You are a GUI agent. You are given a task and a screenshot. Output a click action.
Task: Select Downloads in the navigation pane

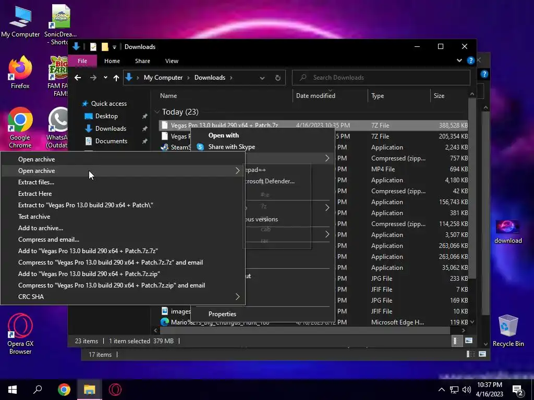click(x=105, y=129)
